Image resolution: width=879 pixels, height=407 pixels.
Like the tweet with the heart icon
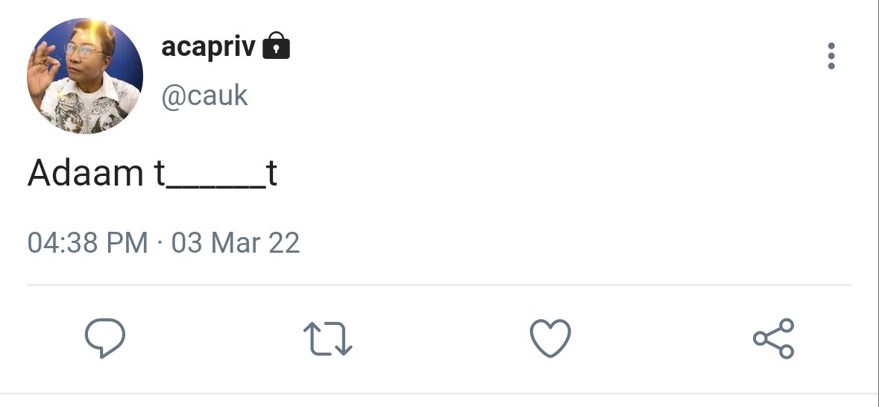pos(550,338)
